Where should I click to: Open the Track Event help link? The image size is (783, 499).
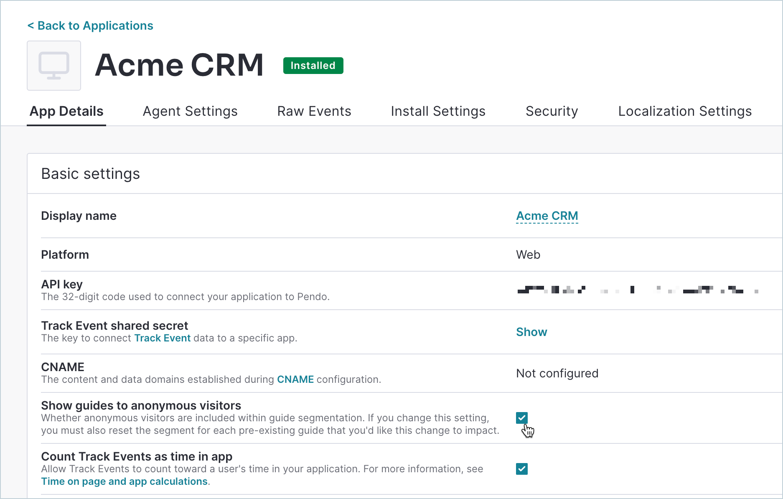(x=162, y=338)
